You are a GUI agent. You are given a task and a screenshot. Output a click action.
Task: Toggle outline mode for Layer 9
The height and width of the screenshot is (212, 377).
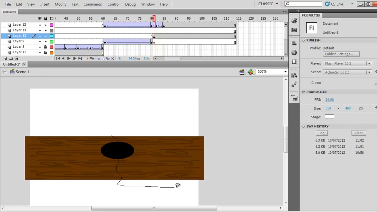[52, 42]
